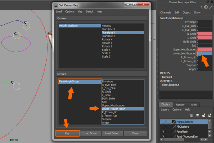Open Channels menu in Channel Box
214x143 pixels.
[165, 13]
